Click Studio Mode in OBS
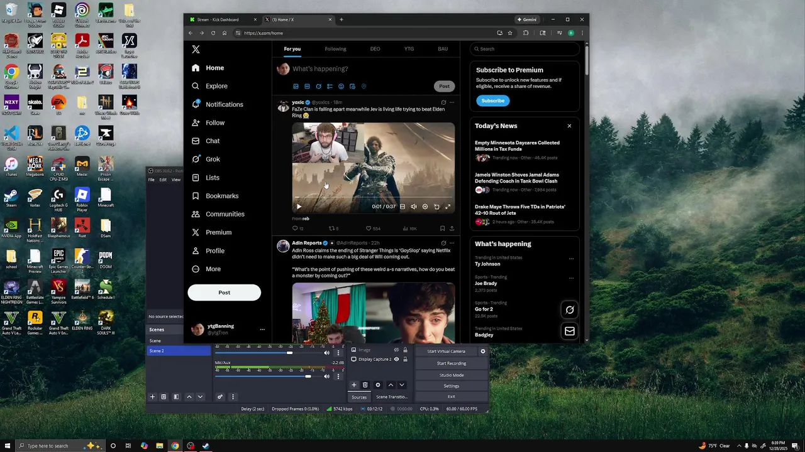This screenshot has height=452, width=805. [452, 375]
